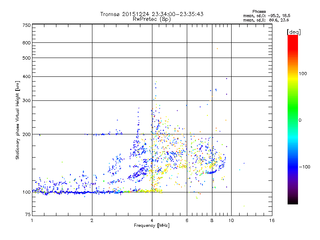This screenshot has width=320, height=240.
Task: Click the x-axis tick label "10"
Action: pos(231,220)
